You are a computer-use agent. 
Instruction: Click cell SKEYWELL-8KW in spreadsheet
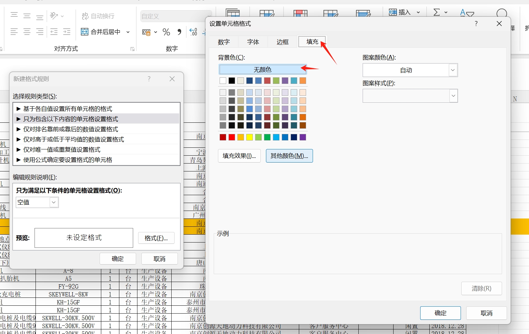pos(68,294)
